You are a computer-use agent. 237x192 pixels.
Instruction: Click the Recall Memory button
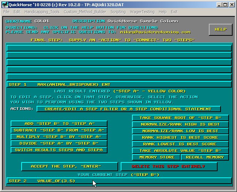click(x=205, y=157)
